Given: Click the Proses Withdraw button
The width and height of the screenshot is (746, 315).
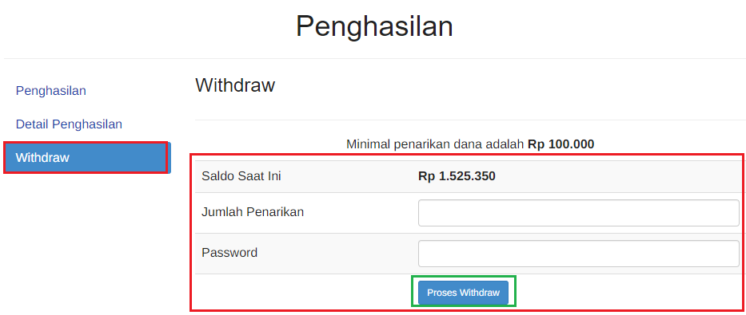Looking at the screenshot, I should [x=464, y=292].
